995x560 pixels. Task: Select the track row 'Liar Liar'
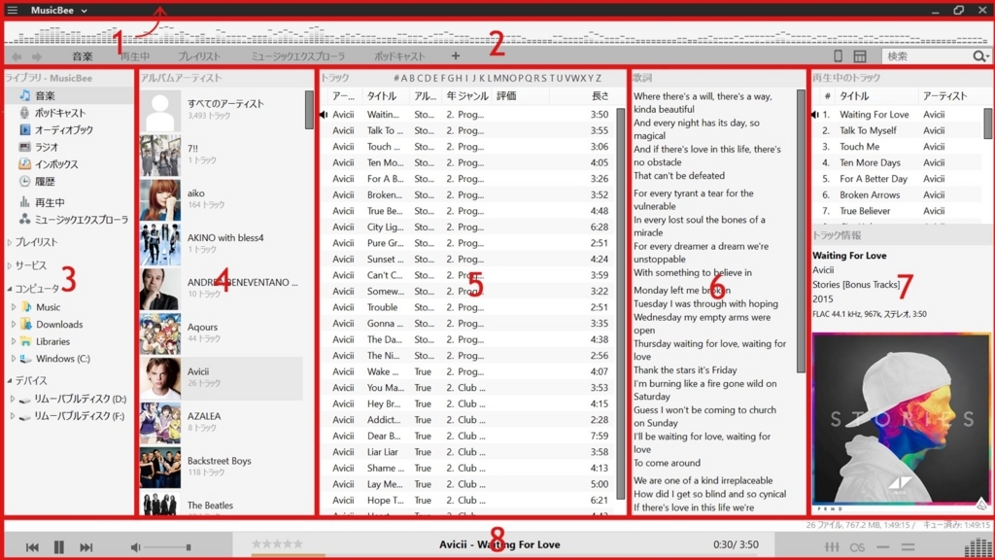468,451
